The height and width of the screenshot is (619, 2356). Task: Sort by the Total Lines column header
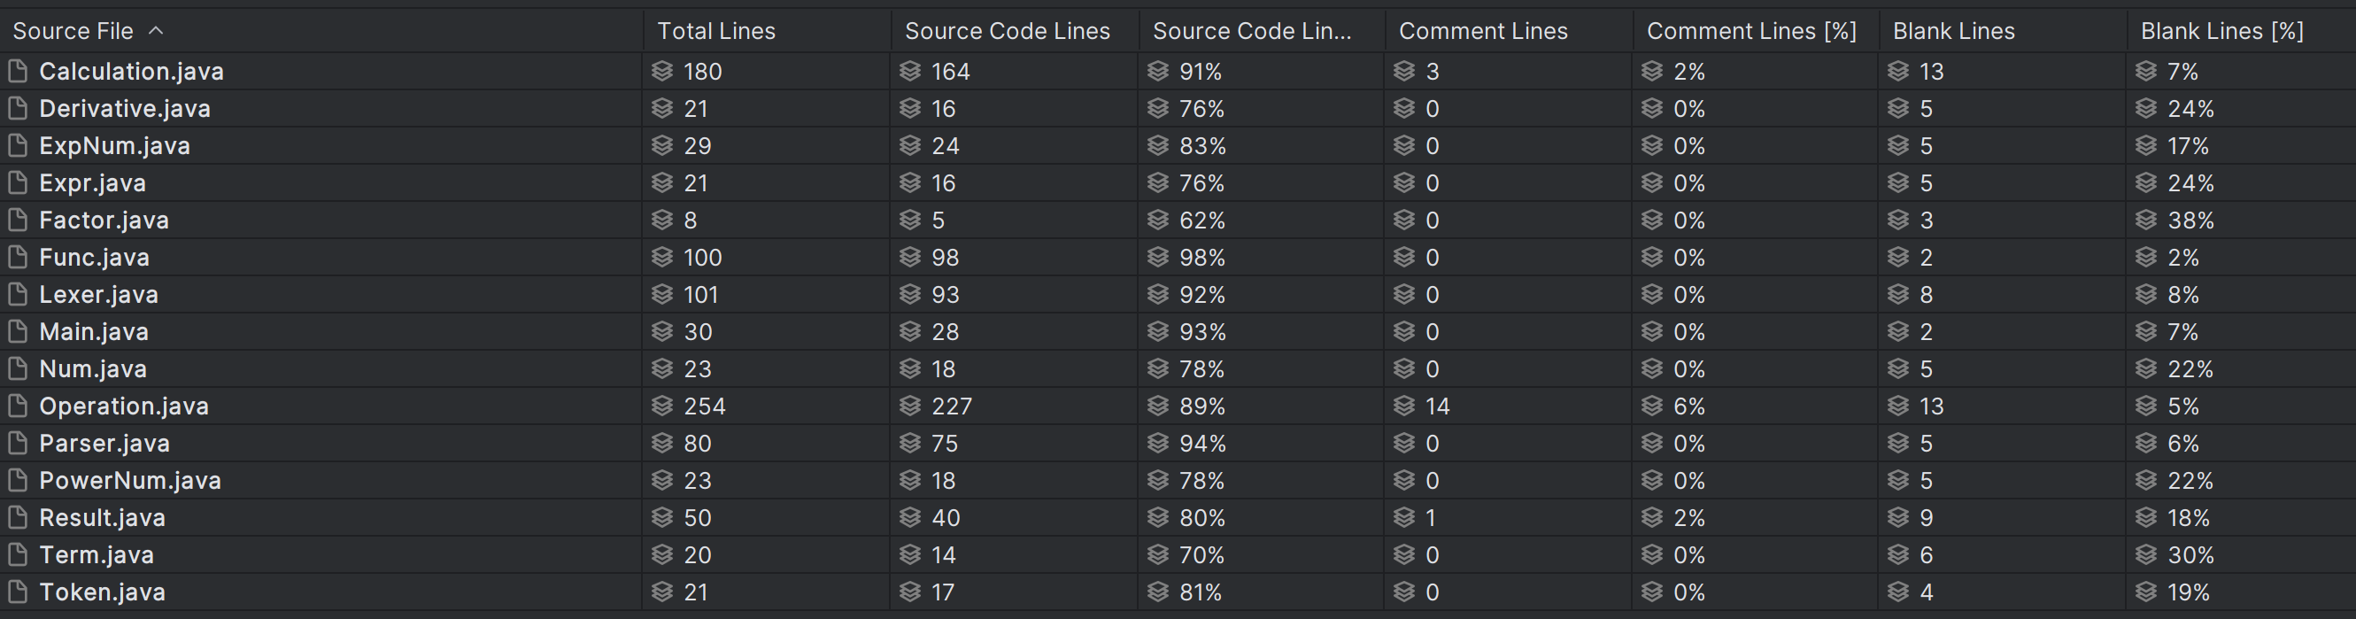(x=716, y=31)
